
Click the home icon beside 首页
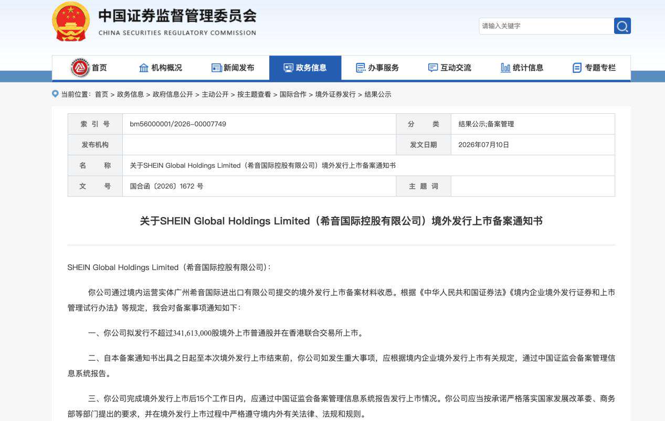(80, 68)
